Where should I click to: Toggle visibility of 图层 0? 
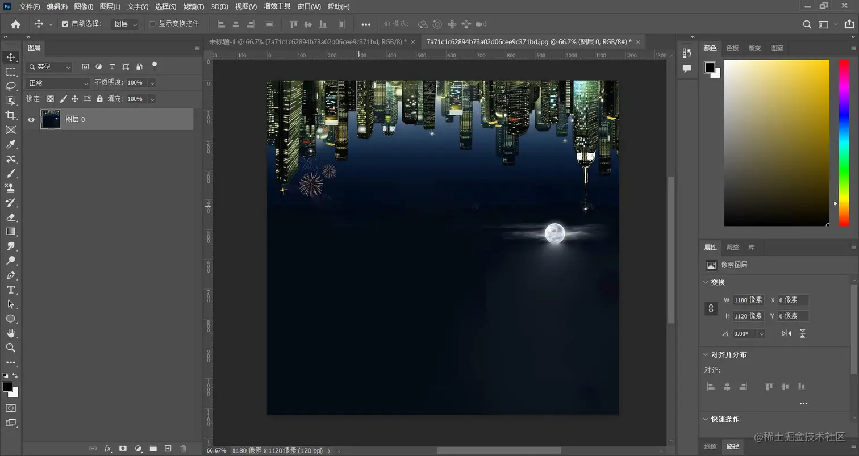31,119
